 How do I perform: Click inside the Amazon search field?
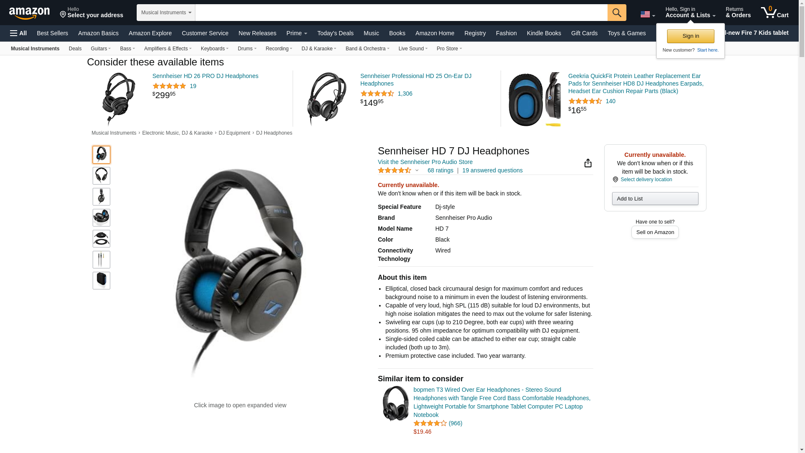[401, 13]
